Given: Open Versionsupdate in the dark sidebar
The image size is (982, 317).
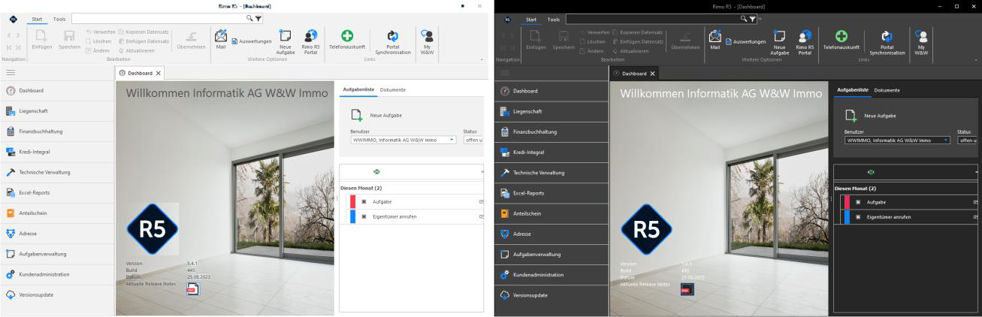Looking at the screenshot, I should coord(551,294).
